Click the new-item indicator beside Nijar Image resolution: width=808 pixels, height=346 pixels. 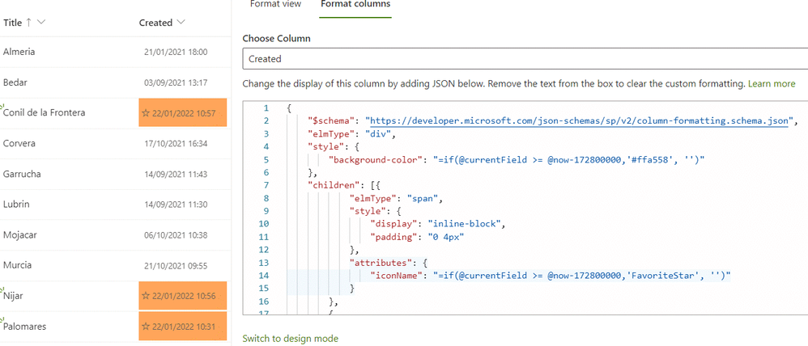click(2, 289)
